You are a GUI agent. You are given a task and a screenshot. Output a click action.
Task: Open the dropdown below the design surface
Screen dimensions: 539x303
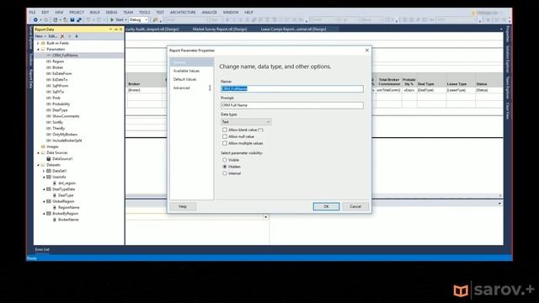[x=266, y=217]
